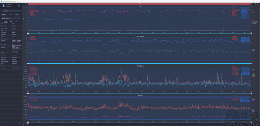
Task: Click the Swap row in info table
Action: coord(11,64)
